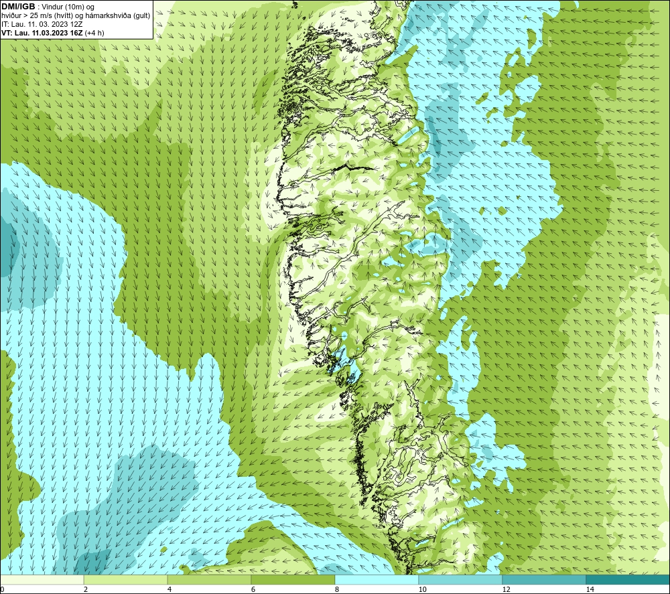Select the medium green 4–6 m/s color bar segment
The image size is (670, 594).
(209, 579)
